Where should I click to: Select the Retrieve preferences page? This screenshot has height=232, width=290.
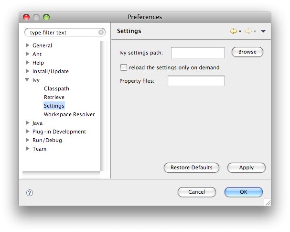click(x=54, y=97)
